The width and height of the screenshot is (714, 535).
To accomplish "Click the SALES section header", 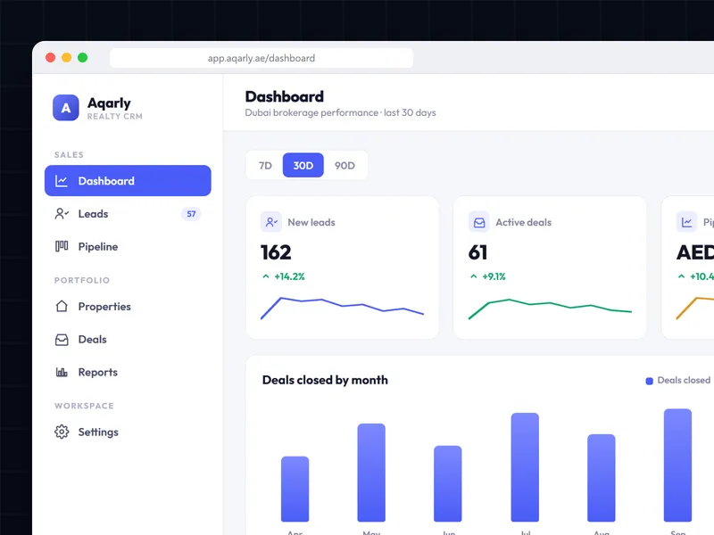I will (70, 154).
